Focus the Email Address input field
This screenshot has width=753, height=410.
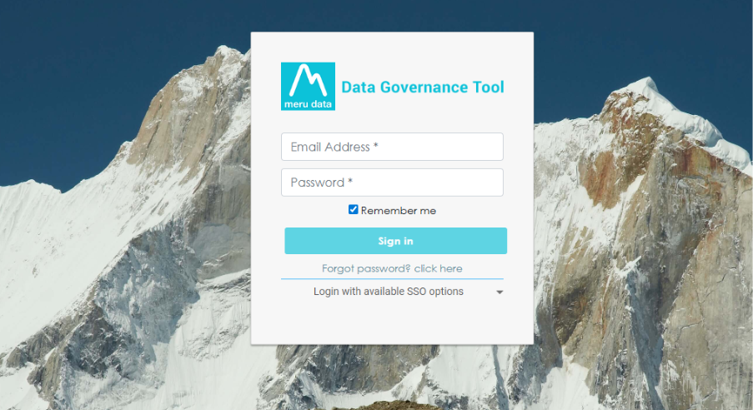click(x=392, y=147)
